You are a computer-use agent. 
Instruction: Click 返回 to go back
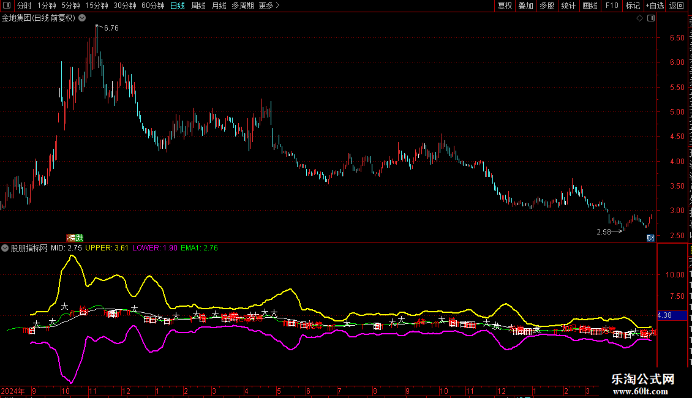tap(676, 6)
